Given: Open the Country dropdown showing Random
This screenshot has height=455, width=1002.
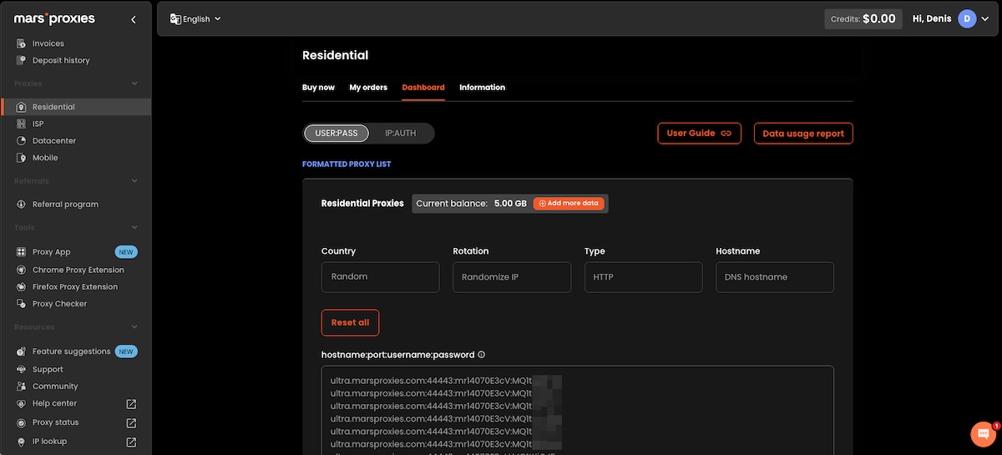Looking at the screenshot, I should click(x=380, y=277).
